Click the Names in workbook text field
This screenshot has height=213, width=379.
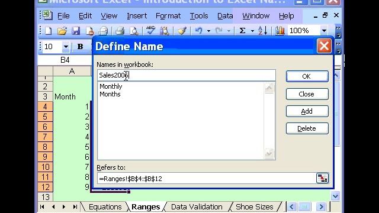[187, 75]
